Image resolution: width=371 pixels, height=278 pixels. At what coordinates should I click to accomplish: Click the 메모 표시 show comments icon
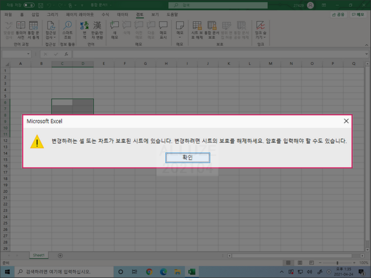163,30
